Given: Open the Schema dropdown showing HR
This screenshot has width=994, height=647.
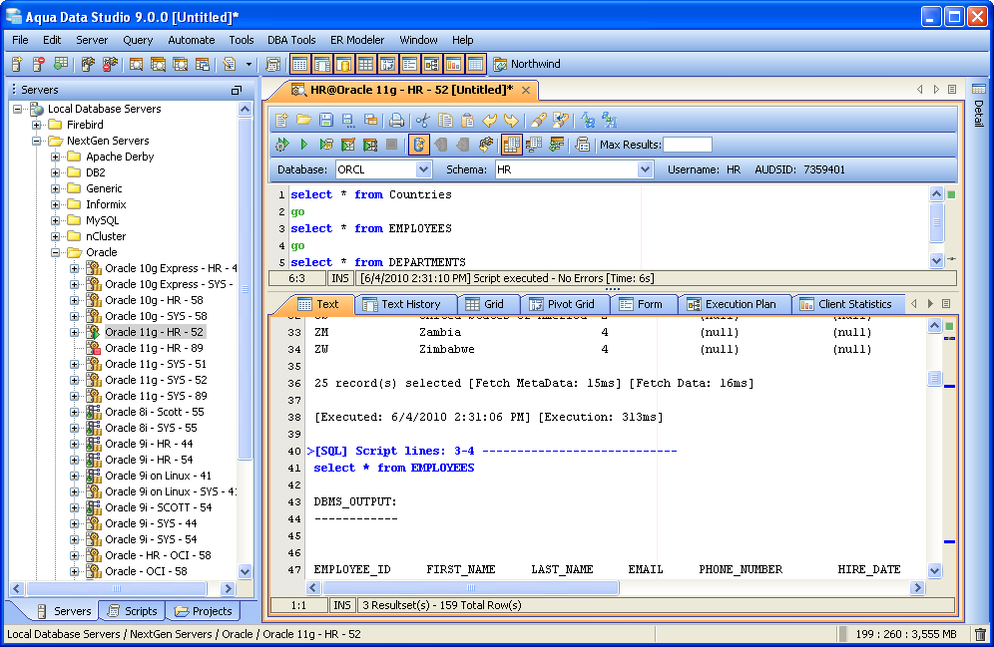Looking at the screenshot, I should [645, 169].
